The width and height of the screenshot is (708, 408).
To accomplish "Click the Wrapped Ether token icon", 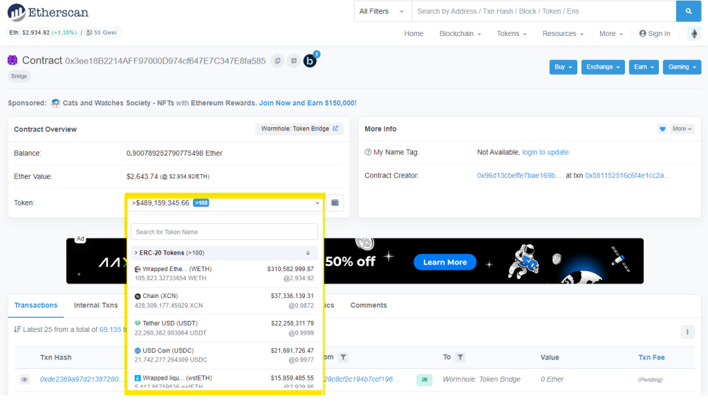I will coord(138,269).
